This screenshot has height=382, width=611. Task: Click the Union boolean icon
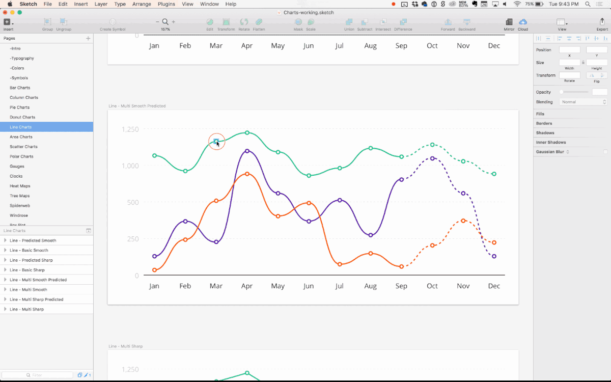click(349, 22)
